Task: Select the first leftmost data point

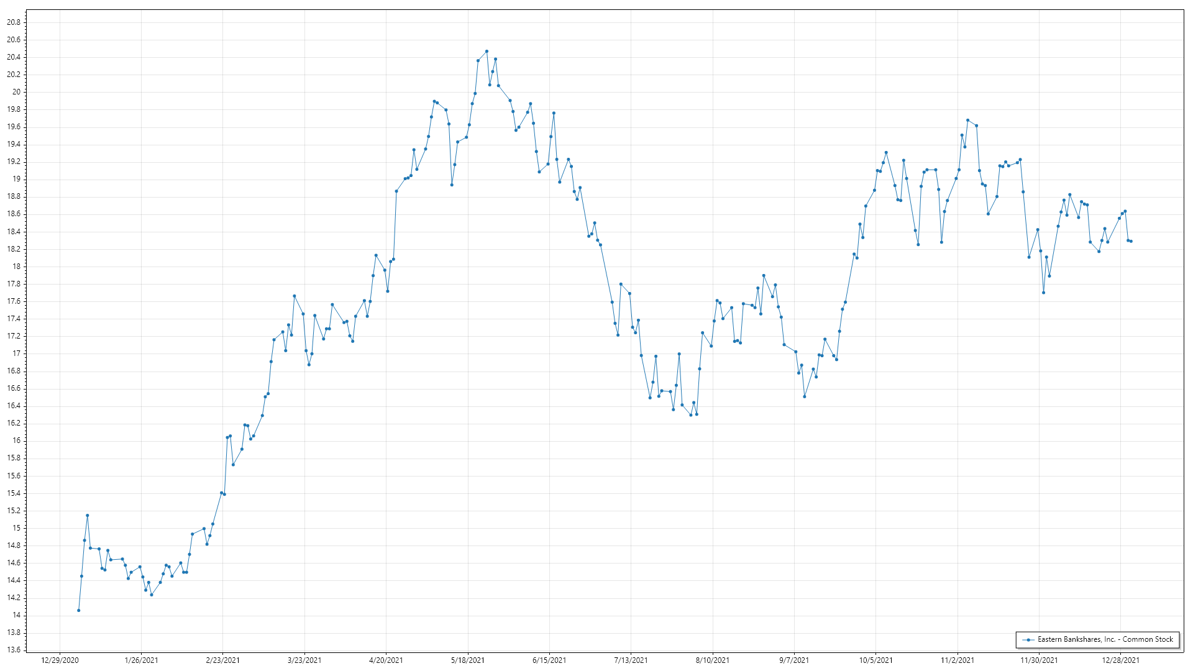Action: tap(78, 610)
